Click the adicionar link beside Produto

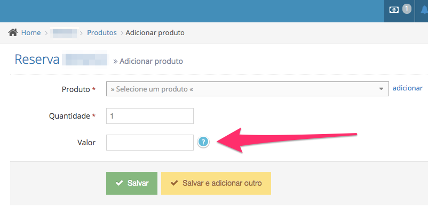point(408,88)
